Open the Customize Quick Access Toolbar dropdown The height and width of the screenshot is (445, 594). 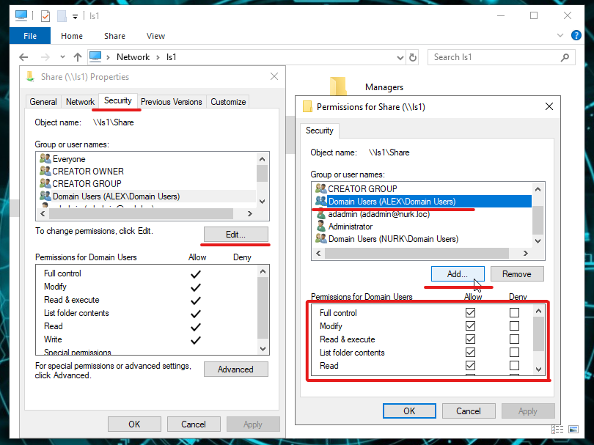(75, 16)
